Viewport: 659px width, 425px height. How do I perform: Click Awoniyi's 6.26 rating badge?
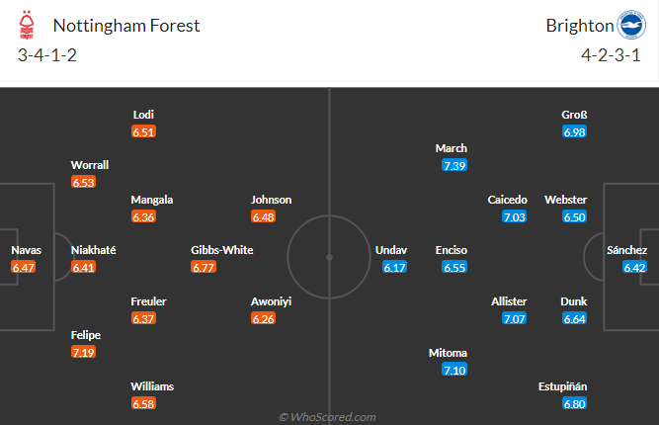point(264,319)
